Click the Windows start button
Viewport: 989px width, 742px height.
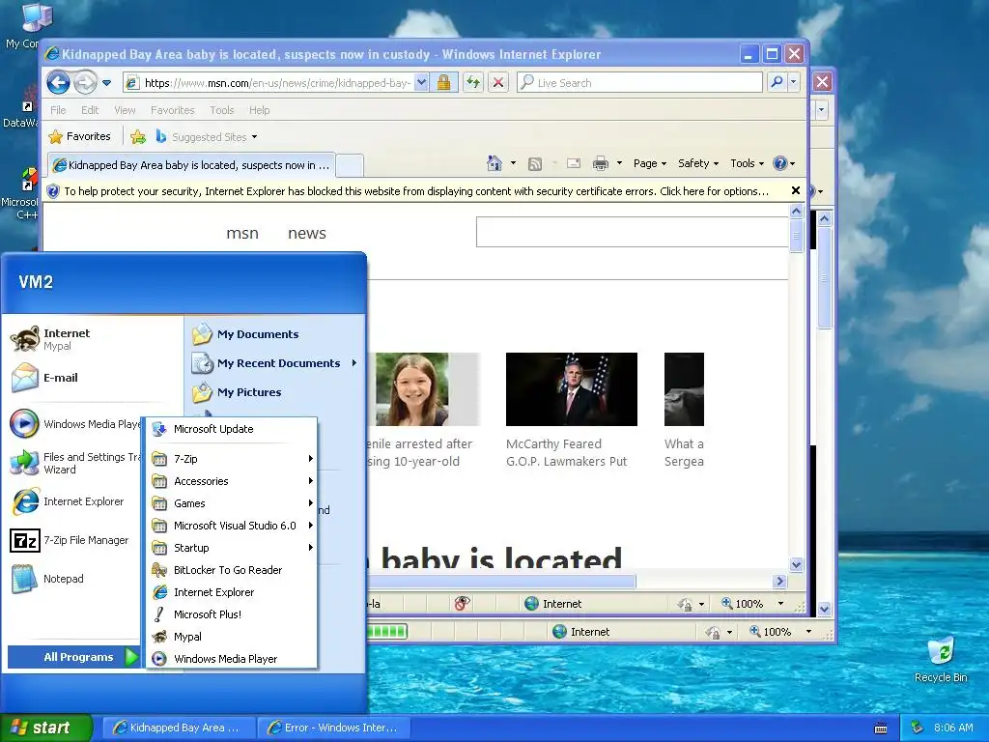46,728
